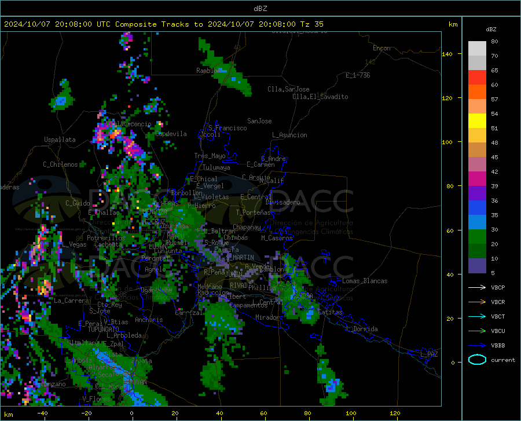The image size is (521, 421).
Task: Pick the purple 5 dBZ color swatch
Action: click(x=477, y=266)
